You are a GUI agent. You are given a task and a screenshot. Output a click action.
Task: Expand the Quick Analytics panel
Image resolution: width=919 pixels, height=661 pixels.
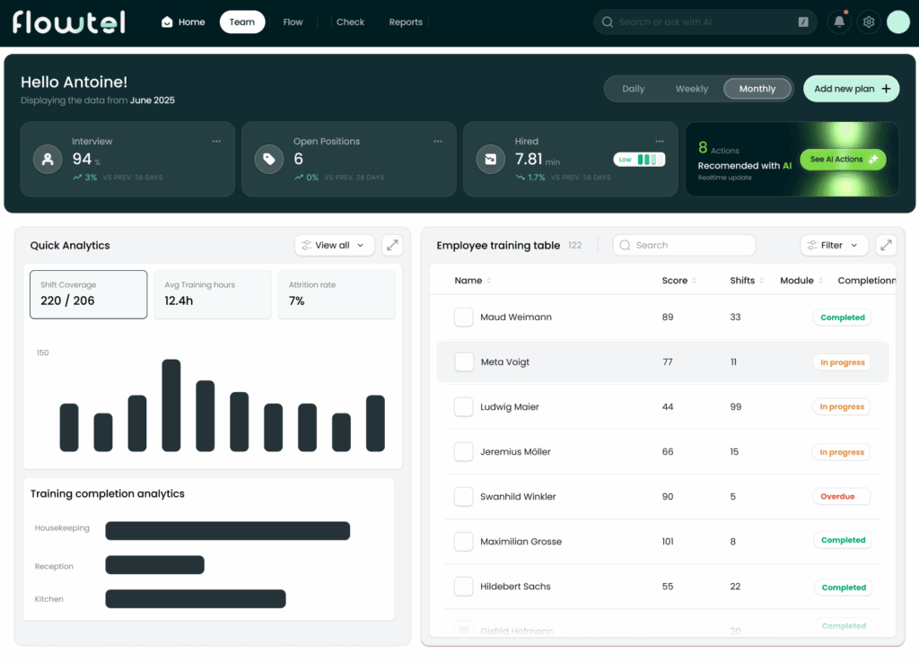coord(391,245)
